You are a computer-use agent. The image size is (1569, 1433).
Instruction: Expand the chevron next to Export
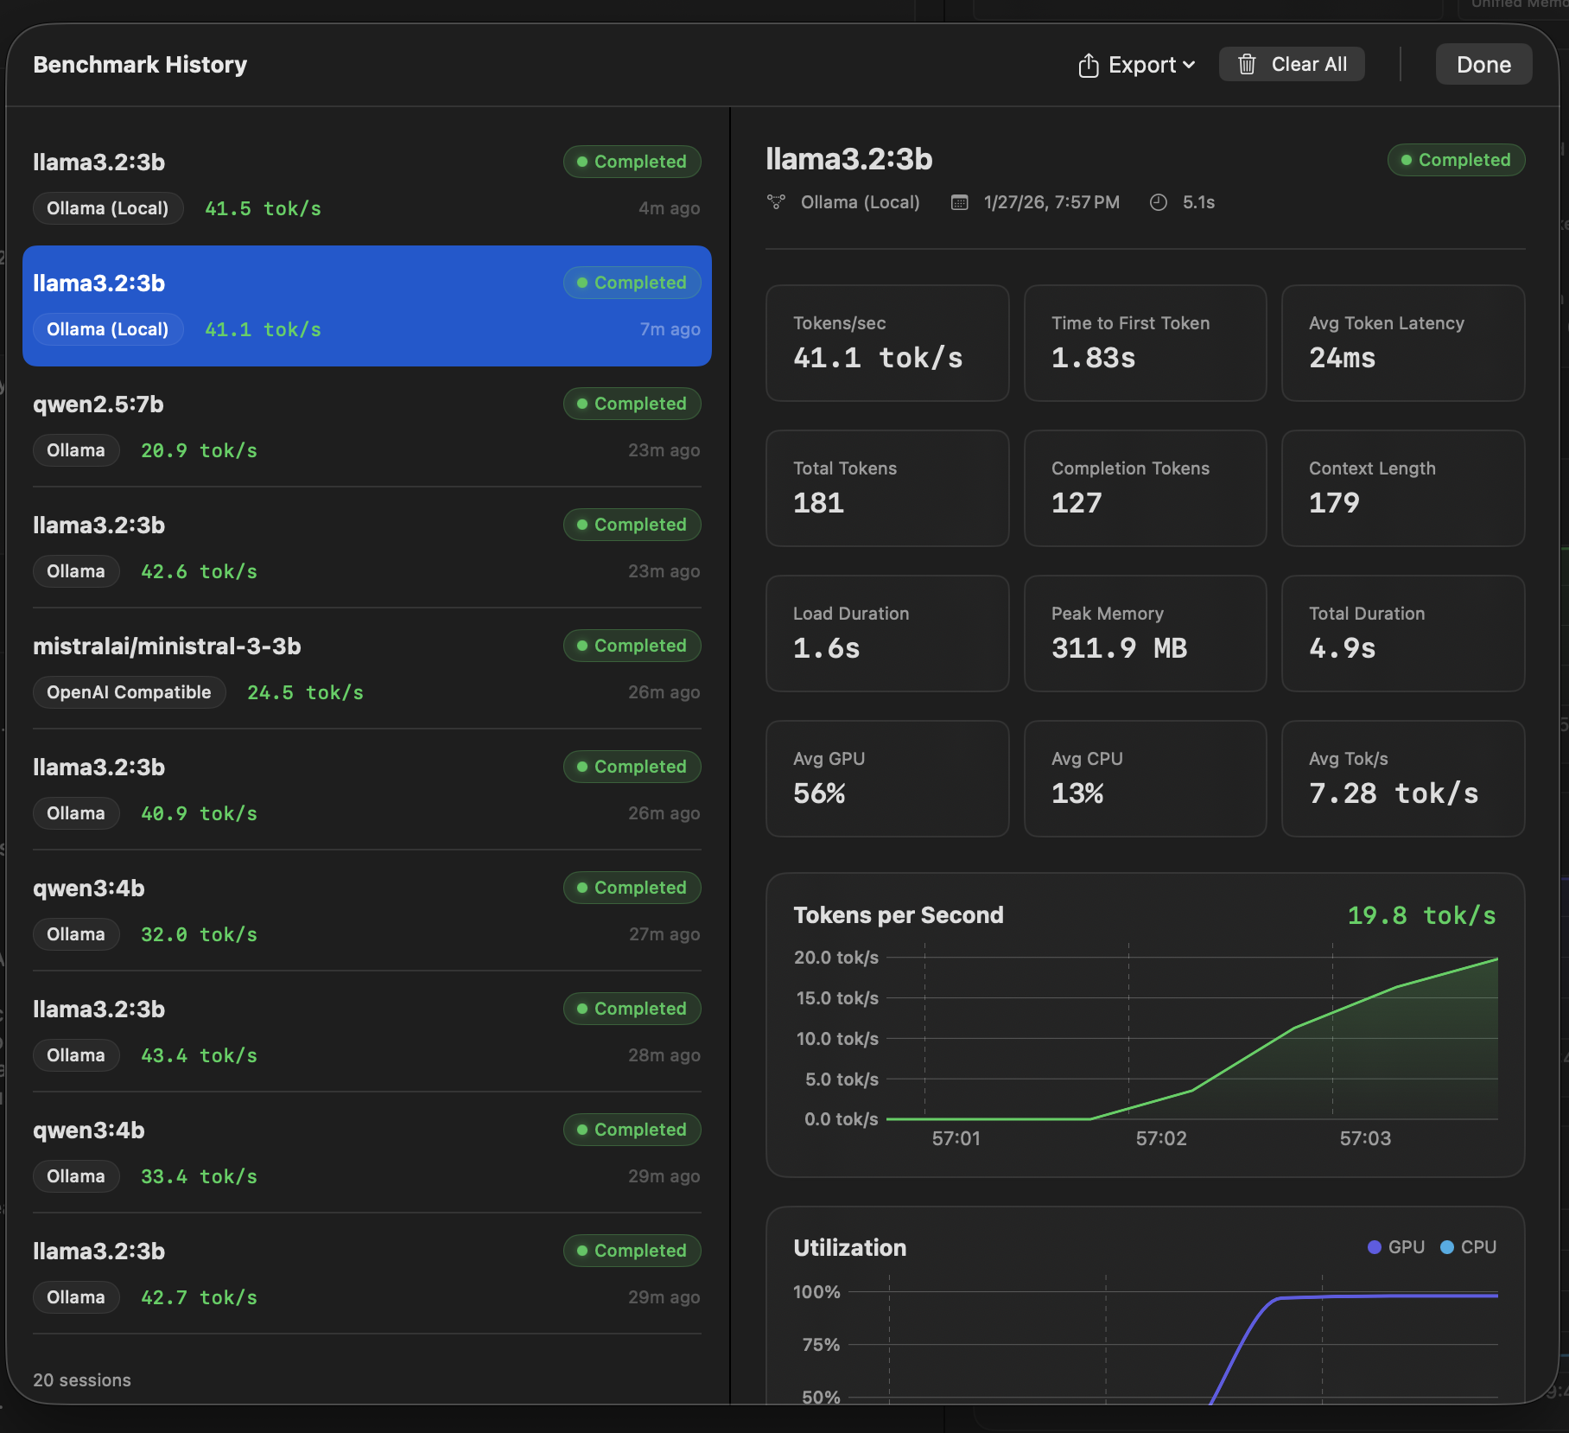click(x=1190, y=64)
